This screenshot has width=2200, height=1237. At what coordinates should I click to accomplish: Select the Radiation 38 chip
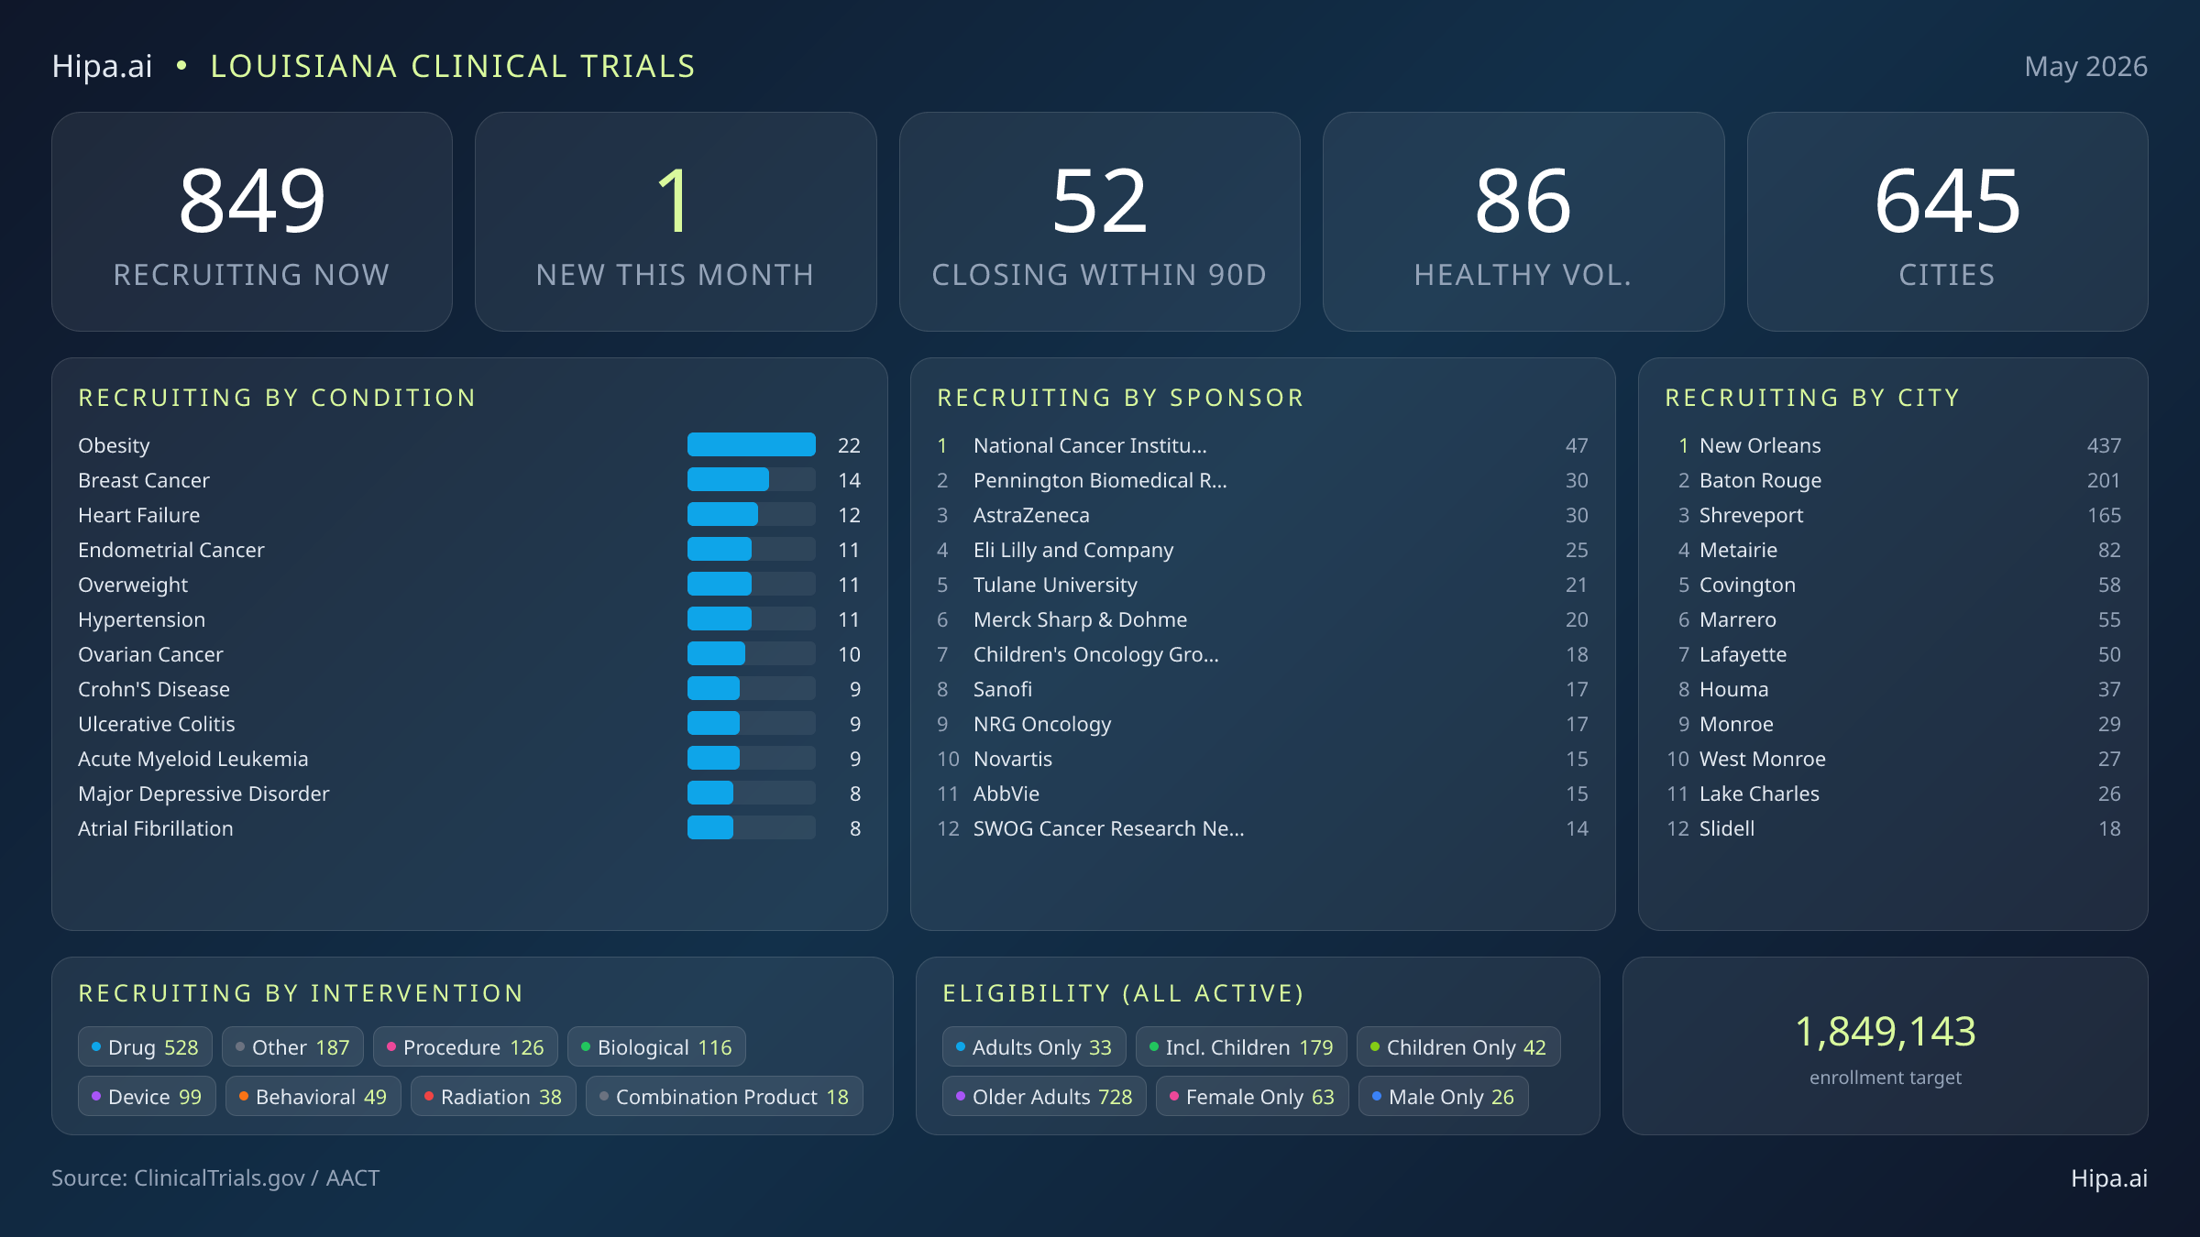pos(493,1097)
